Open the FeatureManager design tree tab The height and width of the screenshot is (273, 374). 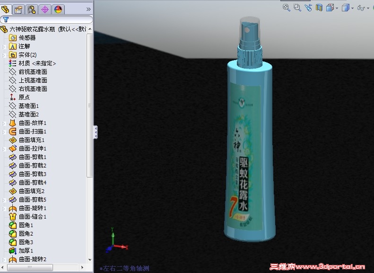[6, 9]
